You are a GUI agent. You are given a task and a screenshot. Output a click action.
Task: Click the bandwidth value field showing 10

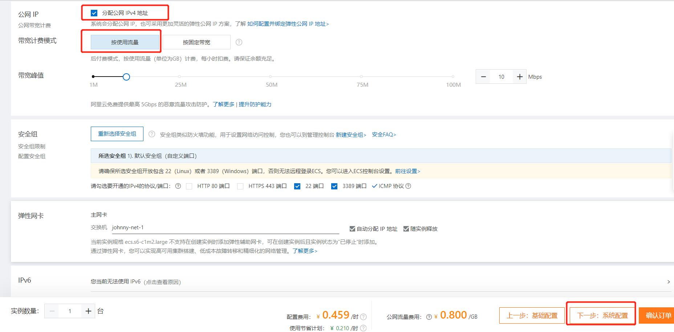(x=502, y=77)
